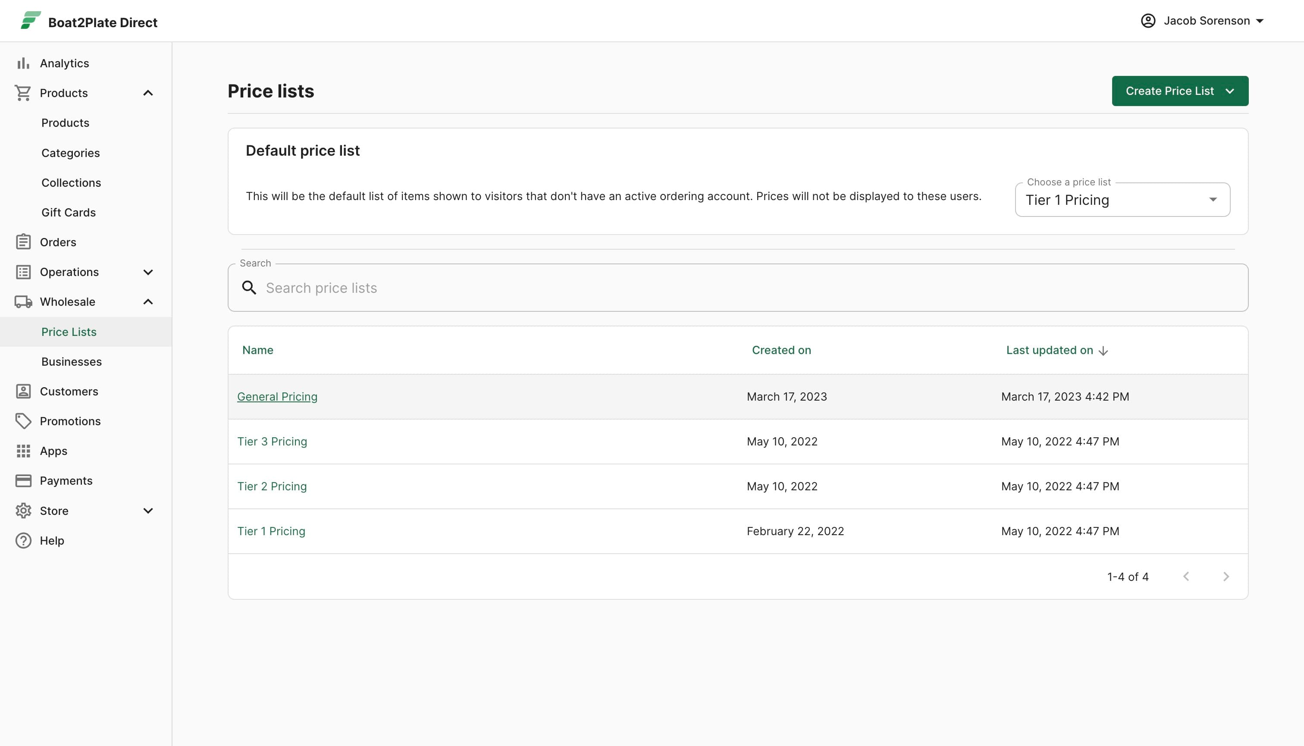Sort the table by Name column
This screenshot has width=1304, height=746.
coord(258,350)
